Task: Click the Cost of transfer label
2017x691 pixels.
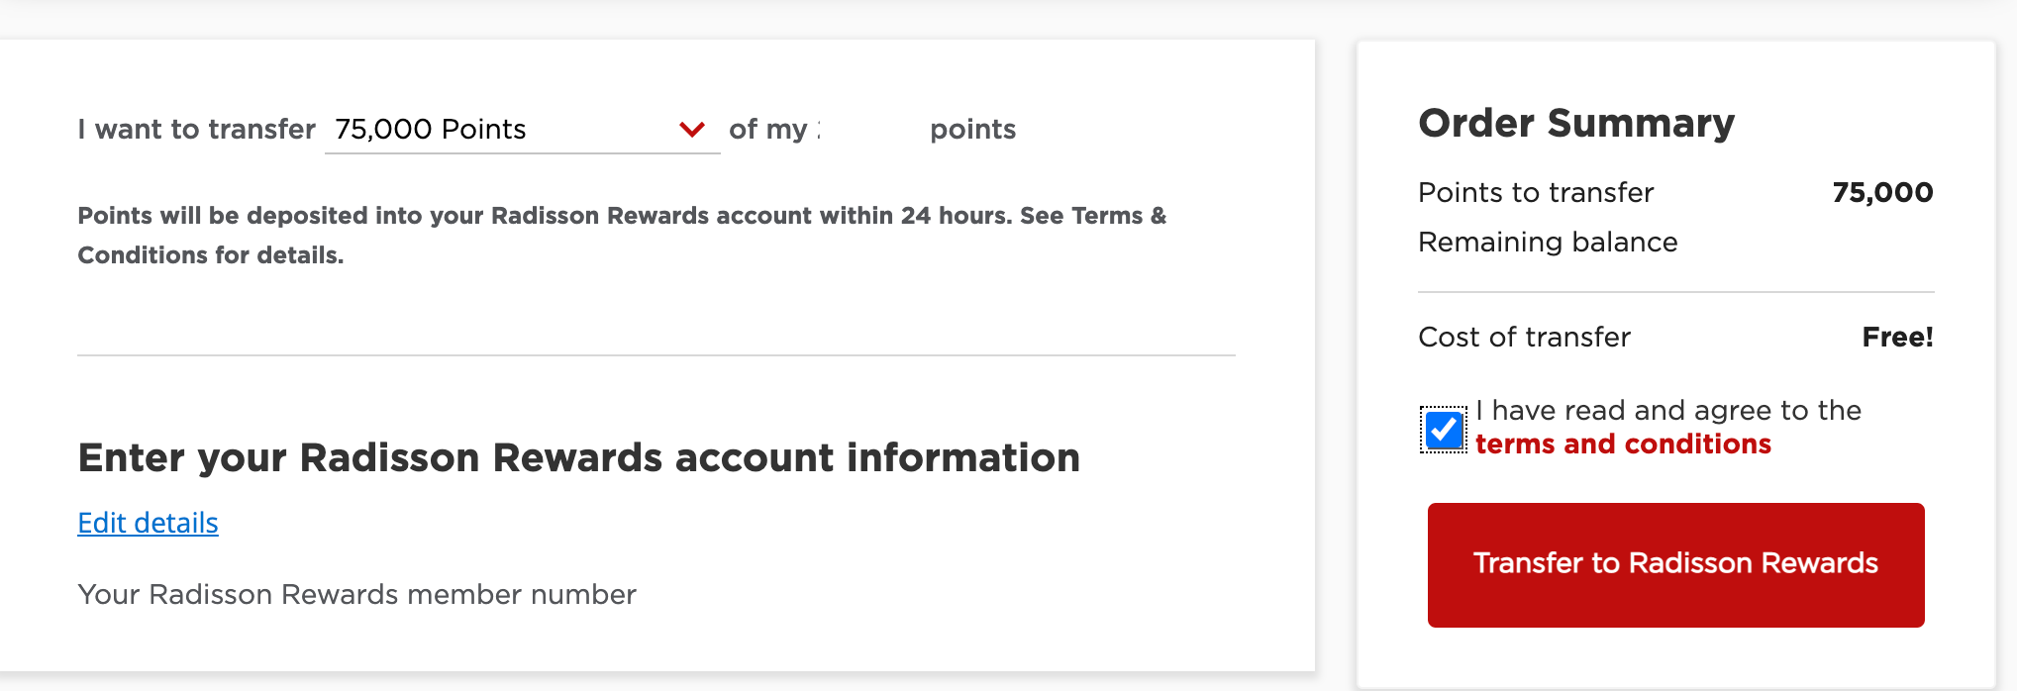Action: (x=1524, y=337)
